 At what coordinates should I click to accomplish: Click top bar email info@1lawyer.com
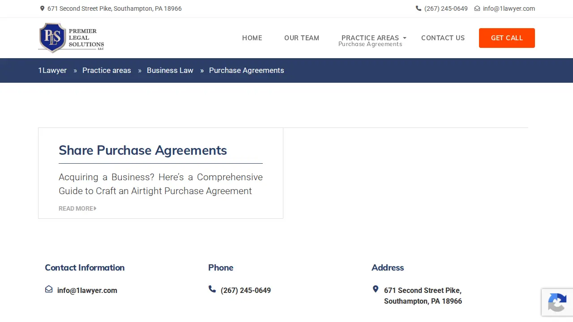click(509, 8)
